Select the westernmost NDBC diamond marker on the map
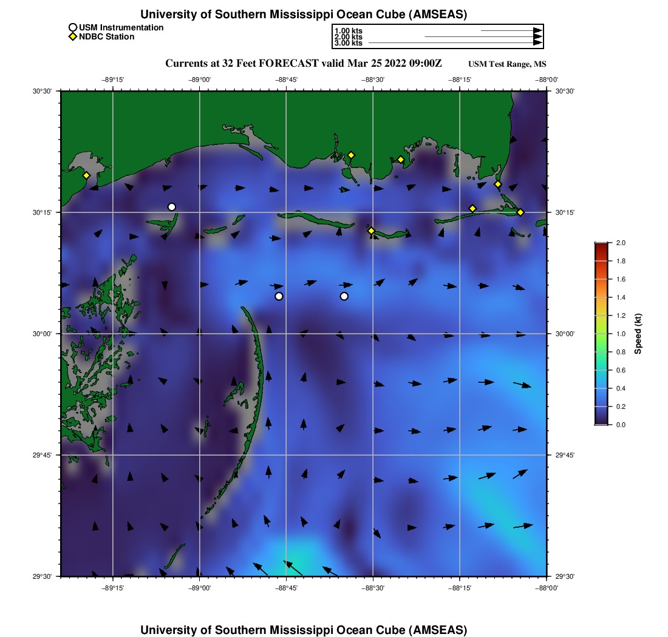The image size is (668, 637). (x=87, y=175)
